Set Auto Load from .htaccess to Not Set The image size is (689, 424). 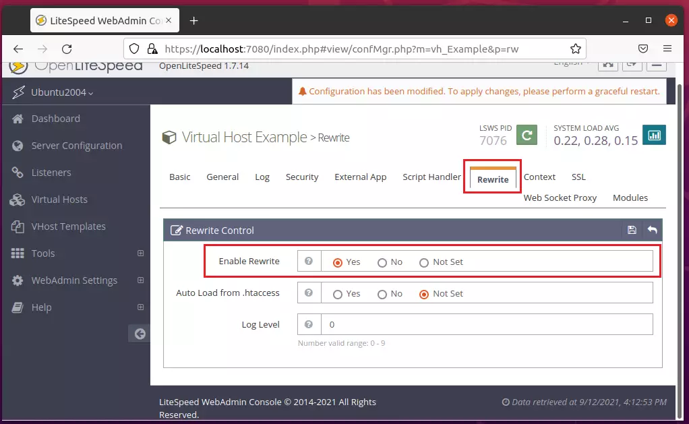[423, 294]
